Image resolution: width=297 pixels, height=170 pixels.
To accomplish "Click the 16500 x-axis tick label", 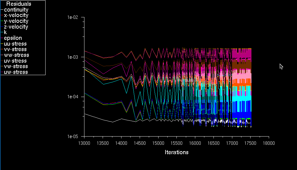I will pos(214,143).
